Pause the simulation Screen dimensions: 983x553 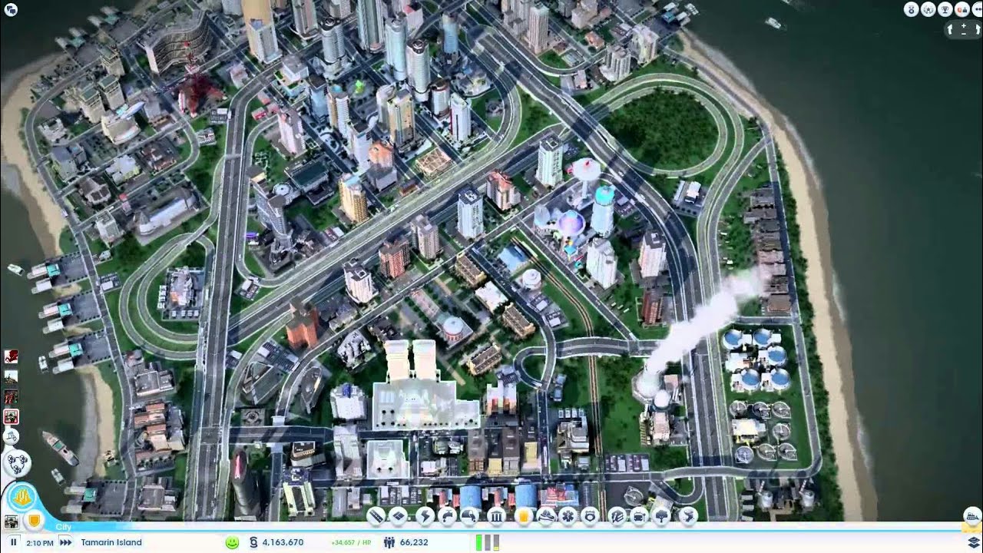(x=13, y=542)
